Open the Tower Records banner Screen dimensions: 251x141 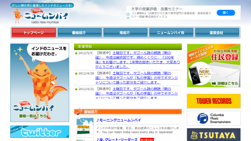(214, 101)
